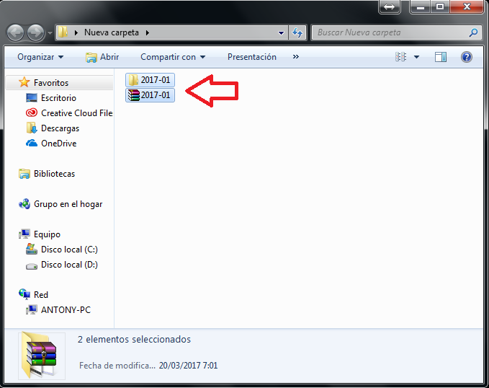Image resolution: width=489 pixels, height=388 pixels.
Task: Click the Grupo en el hogar icon
Action: coord(24,203)
